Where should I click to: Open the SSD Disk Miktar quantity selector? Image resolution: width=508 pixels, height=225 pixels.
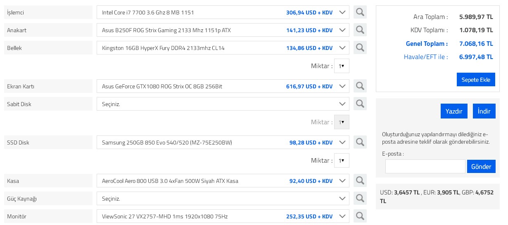pos(342,161)
